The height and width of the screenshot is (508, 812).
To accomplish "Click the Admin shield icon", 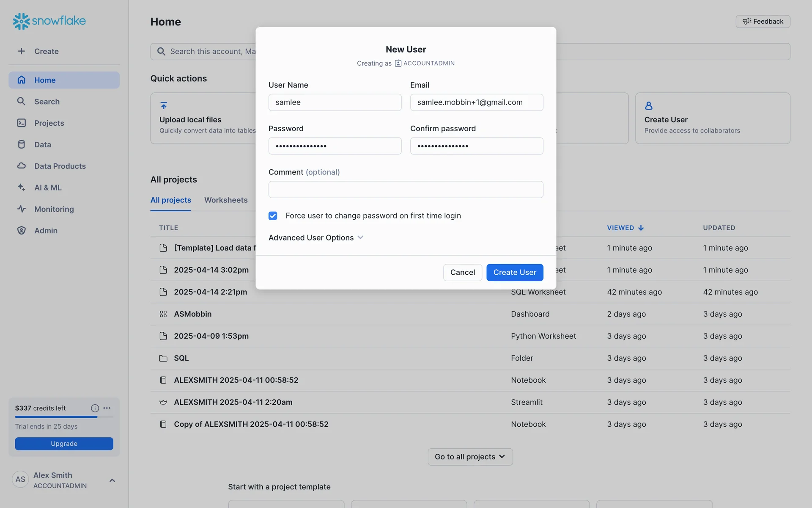I will (21, 230).
